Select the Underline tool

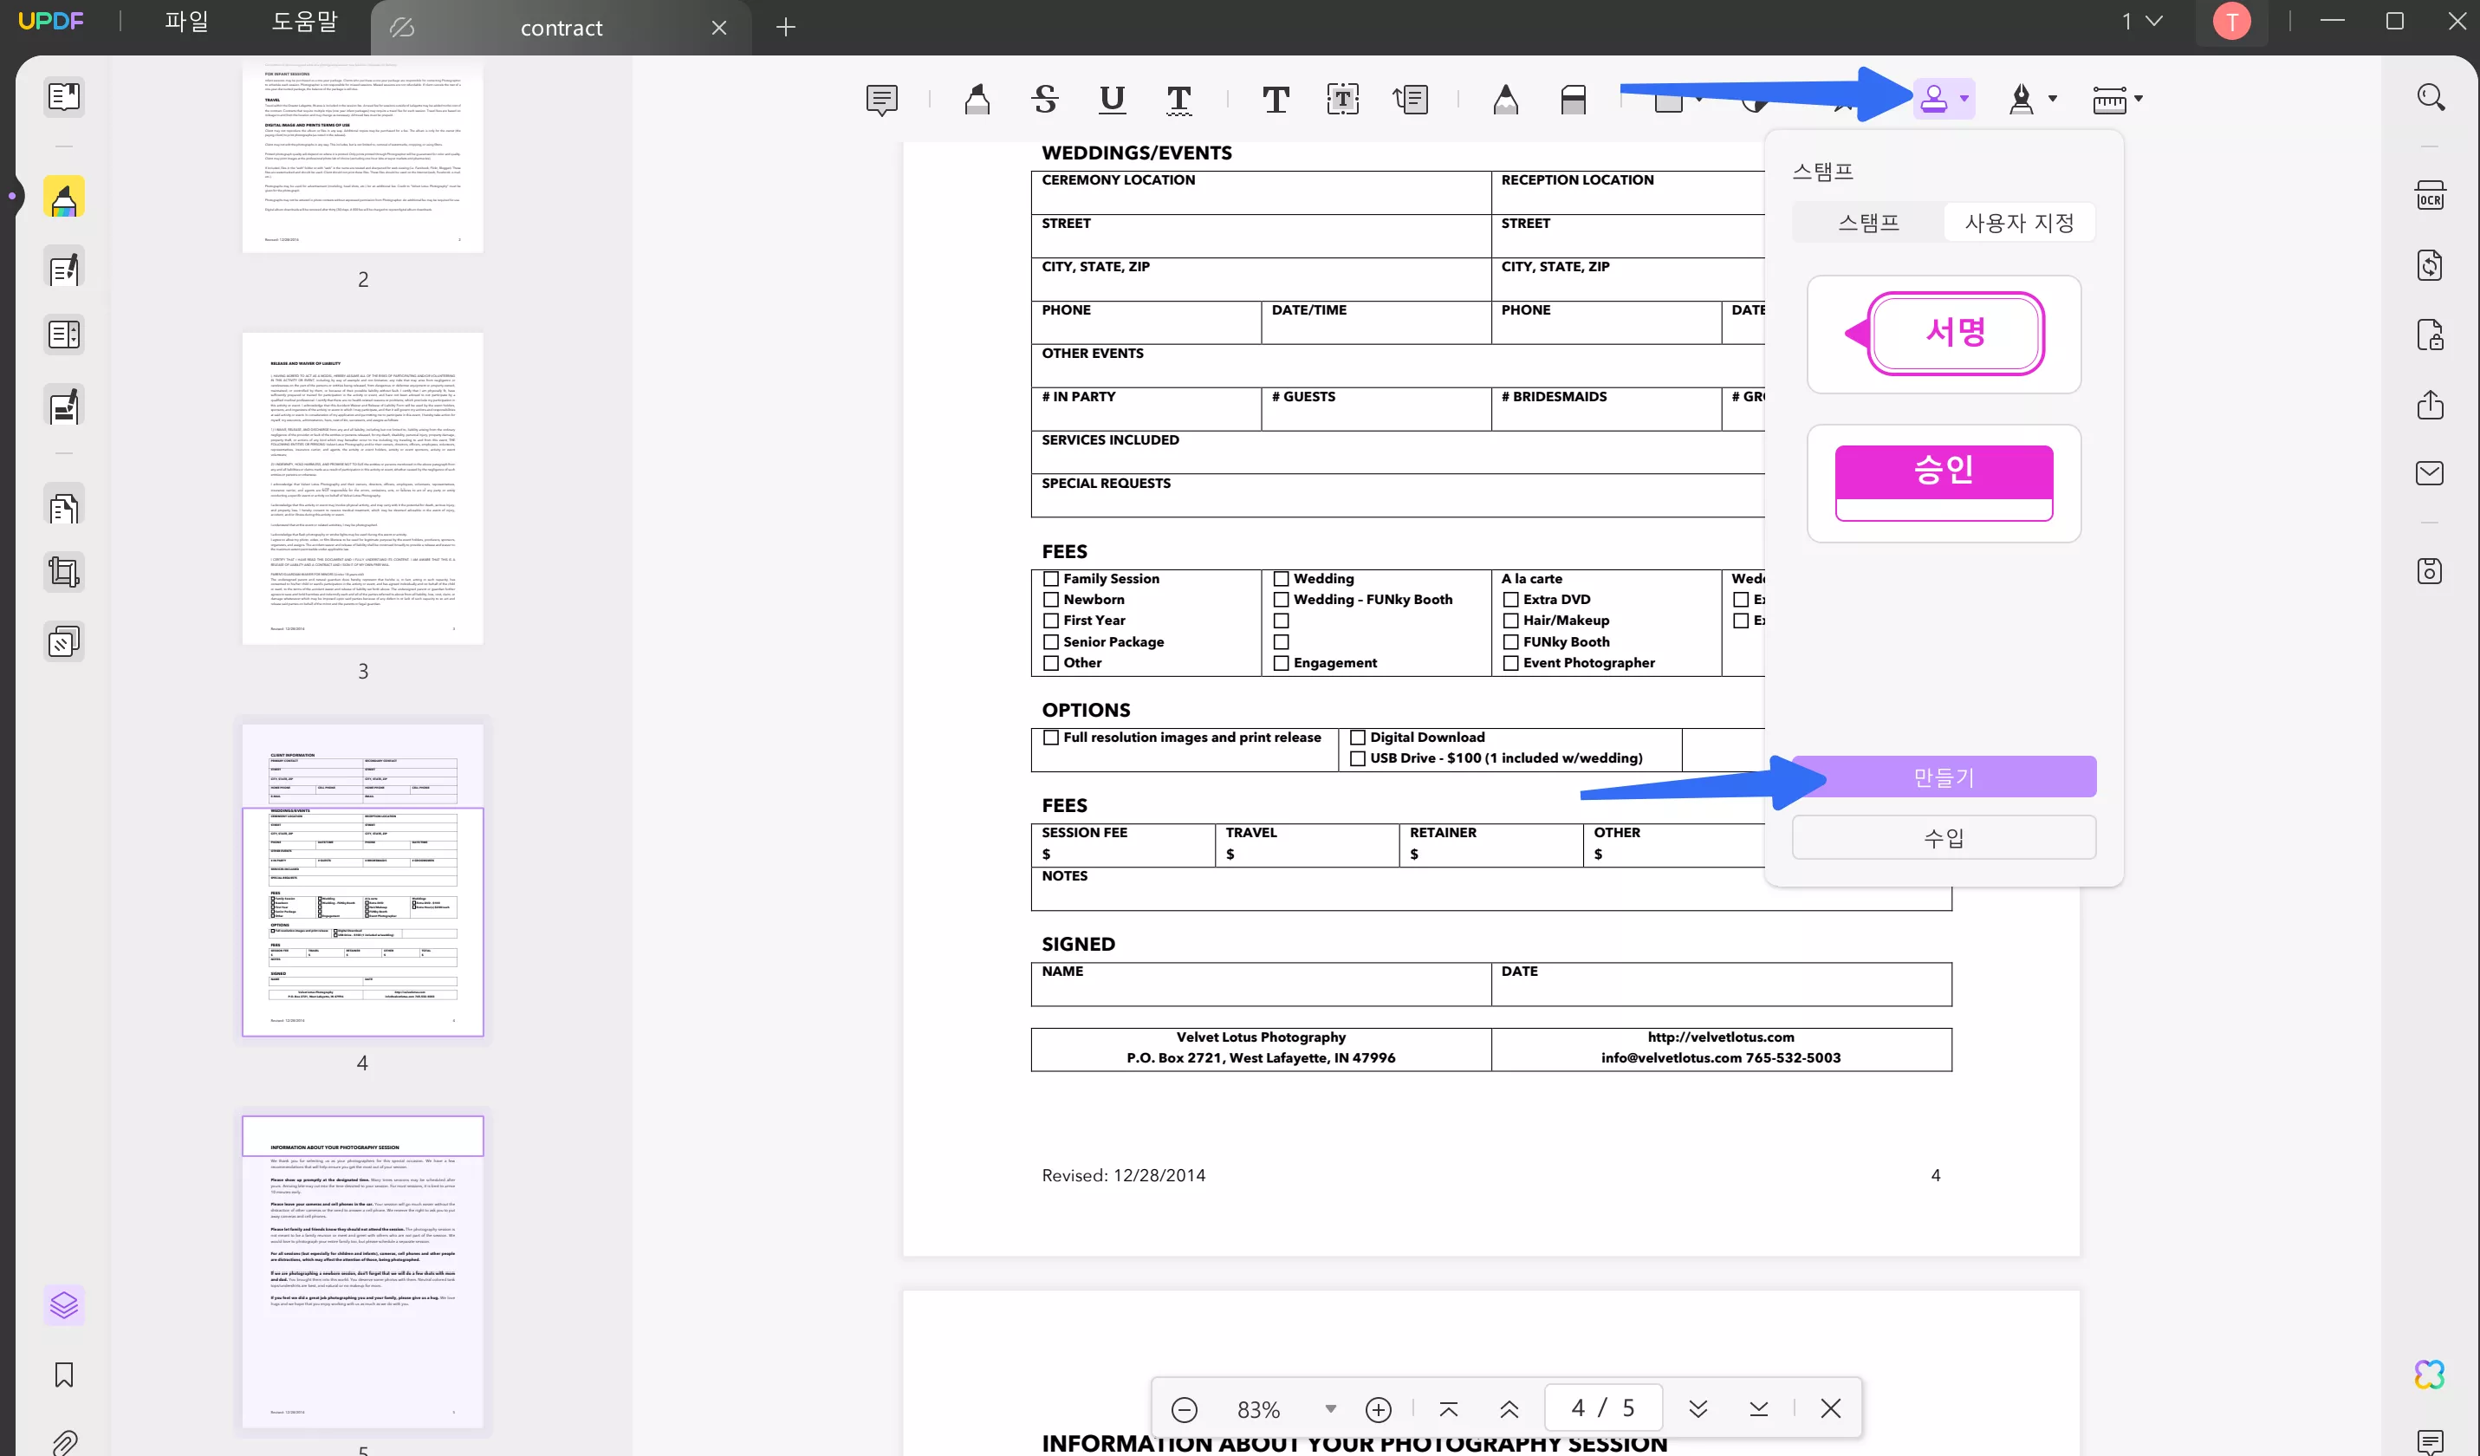click(1112, 99)
